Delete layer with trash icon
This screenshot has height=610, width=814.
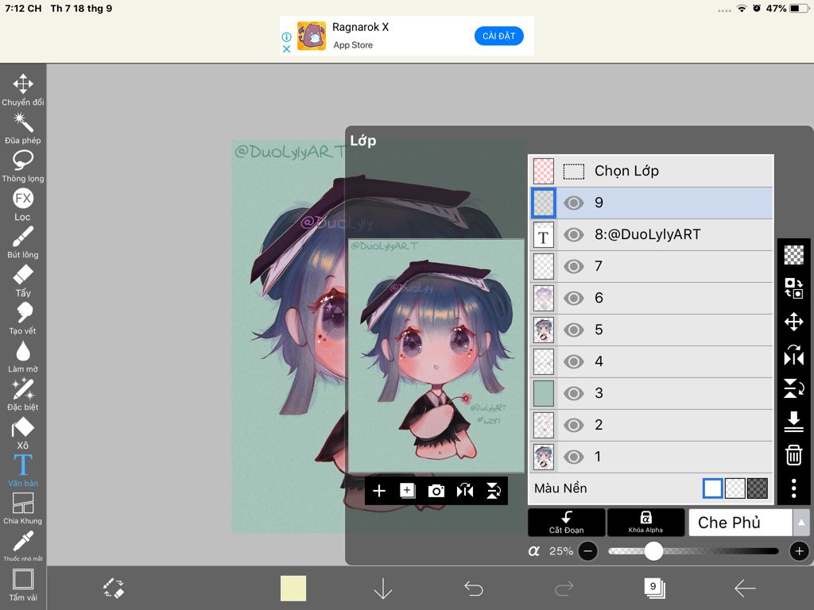click(794, 455)
